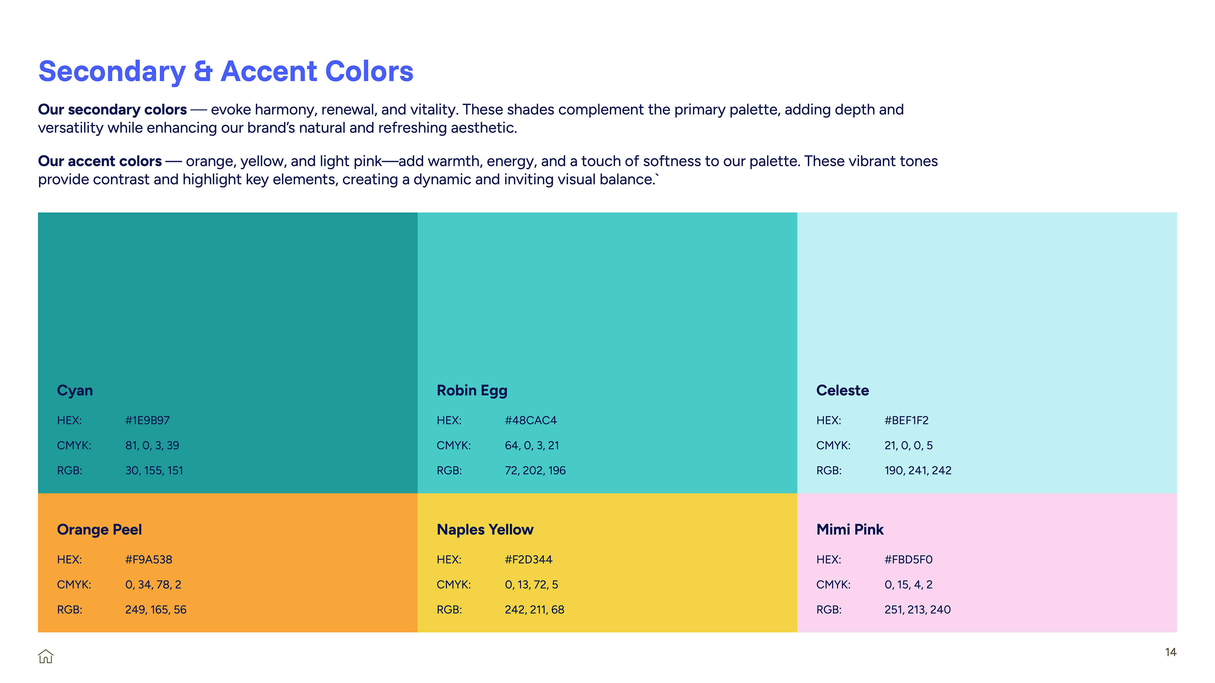The width and height of the screenshot is (1215, 683).
Task: Click the Mimi Pink RGB value 251, 213, 240
Action: click(917, 609)
